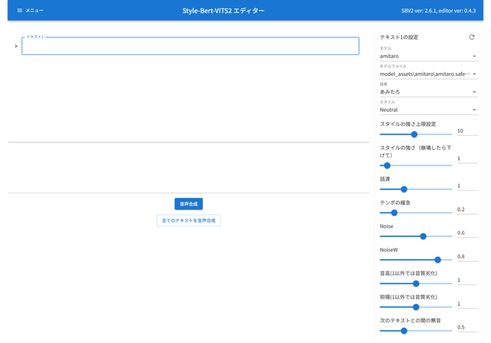Viewport: 491px width, 343px height.
Task: Click the Style-Bert-VITS2 エディター title
Action: (223, 11)
